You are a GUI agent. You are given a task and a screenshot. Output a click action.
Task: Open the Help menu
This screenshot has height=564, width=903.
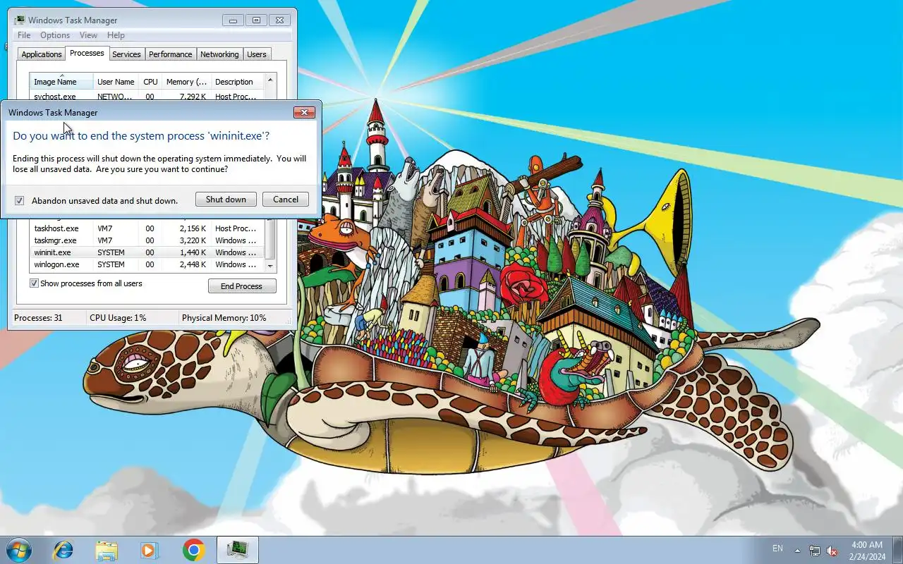coord(116,35)
